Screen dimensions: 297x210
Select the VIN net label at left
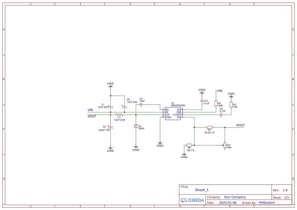pos(90,110)
